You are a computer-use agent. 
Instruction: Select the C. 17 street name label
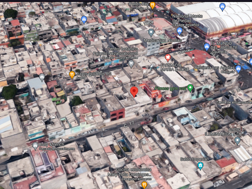pyautogui.click(x=129, y=124)
